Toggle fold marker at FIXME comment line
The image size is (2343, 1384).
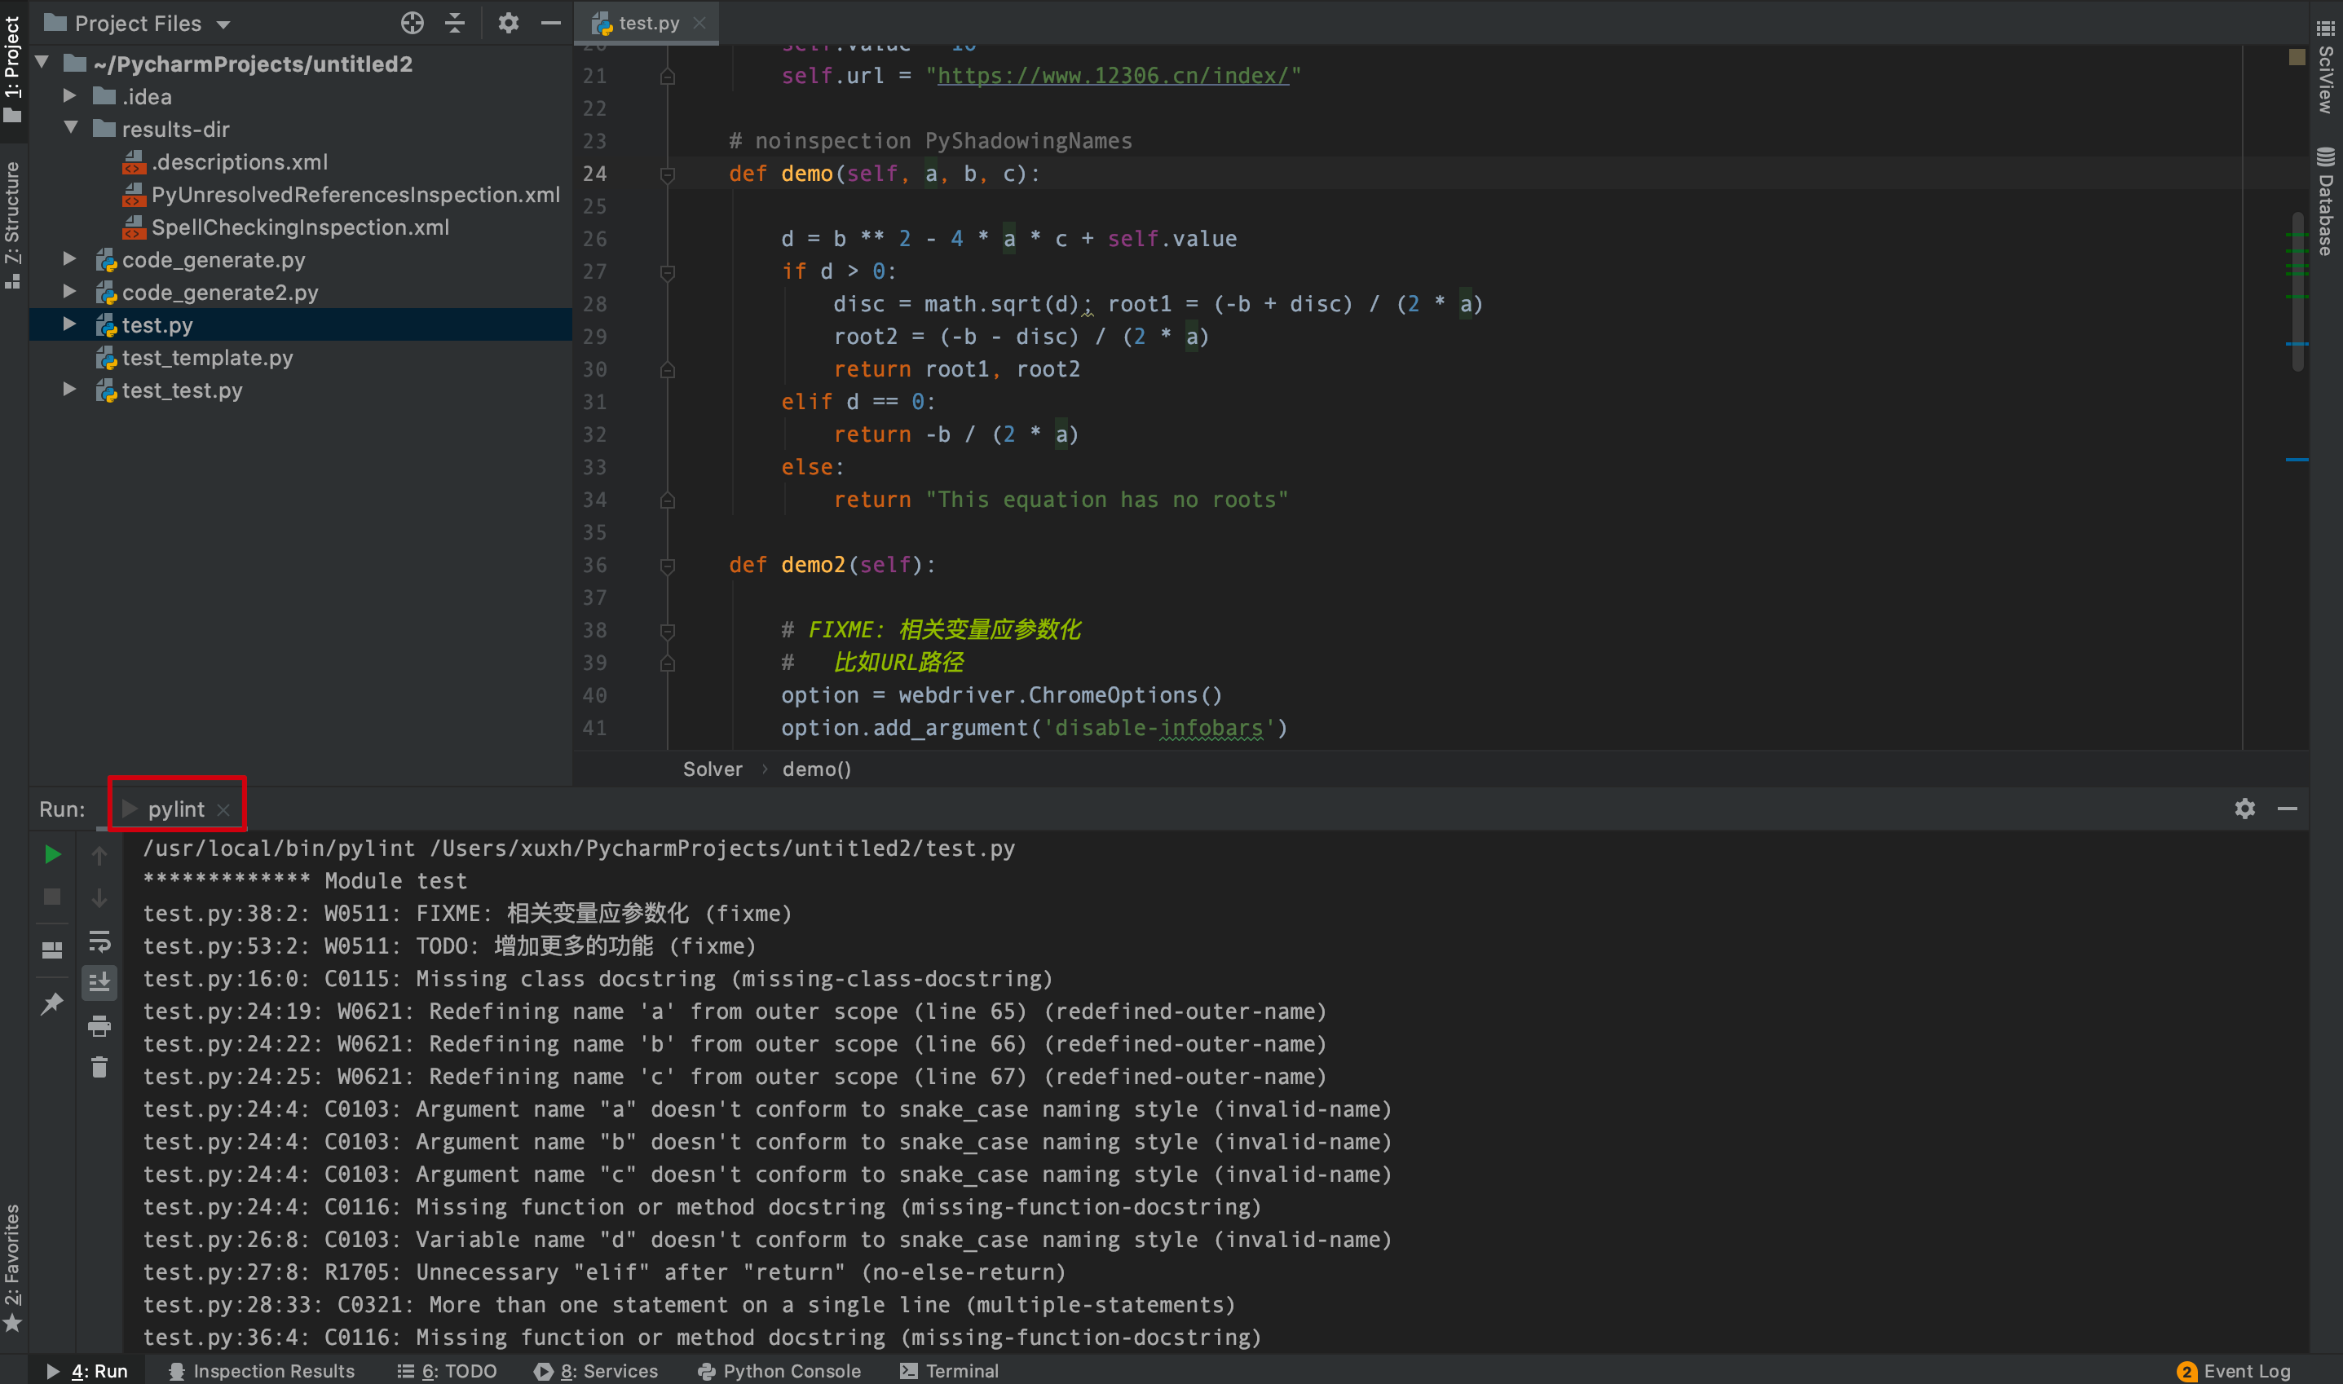tap(668, 632)
